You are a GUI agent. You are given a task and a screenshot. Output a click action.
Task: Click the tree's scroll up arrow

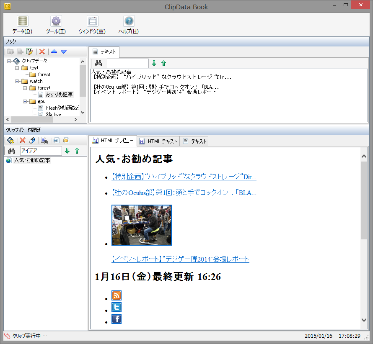point(83,62)
